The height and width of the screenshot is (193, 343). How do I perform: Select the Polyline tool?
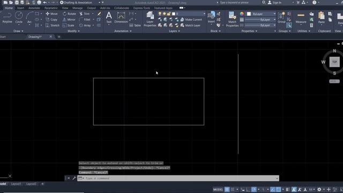[x=7, y=18]
